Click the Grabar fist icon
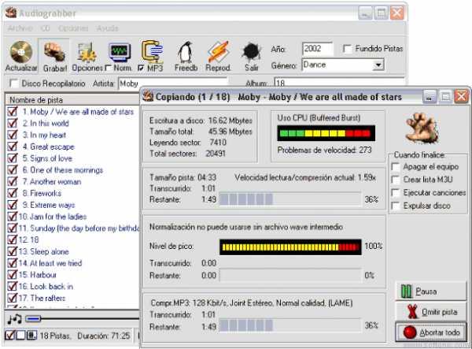 54,52
